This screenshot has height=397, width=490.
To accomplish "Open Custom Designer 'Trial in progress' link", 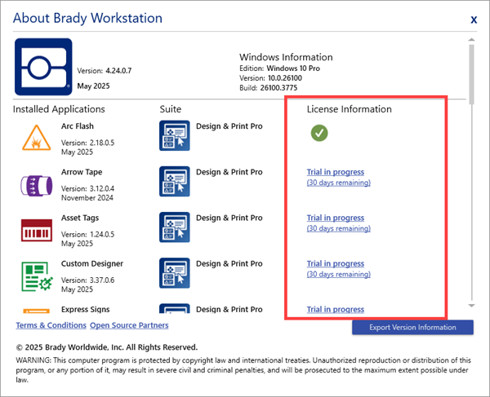I will (x=336, y=263).
